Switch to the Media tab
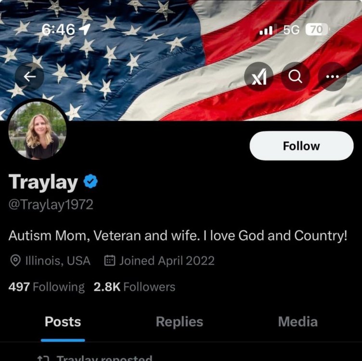Image resolution: width=362 pixels, height=361 pixels. [x=297, y=322]
